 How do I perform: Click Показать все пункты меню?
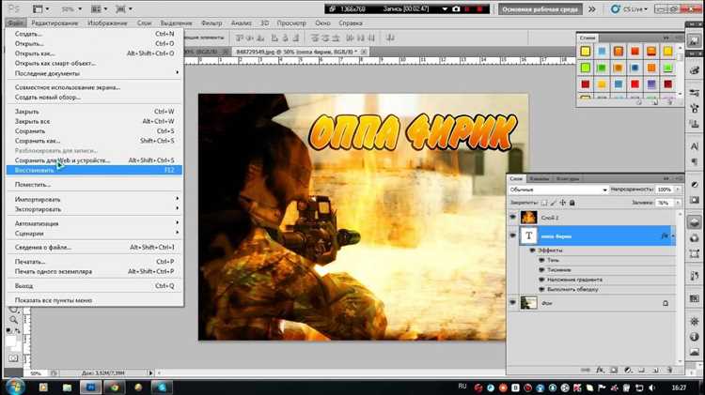coord(94,300)
